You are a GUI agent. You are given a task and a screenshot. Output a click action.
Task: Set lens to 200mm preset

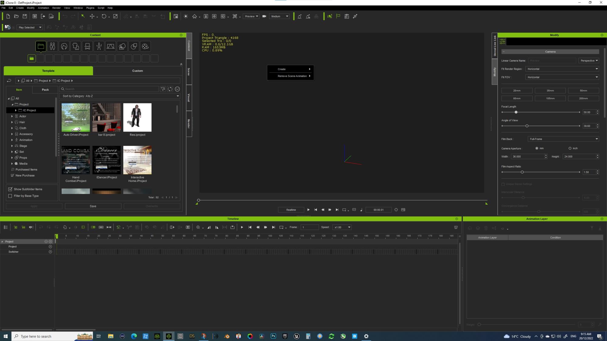pos(583,99)
